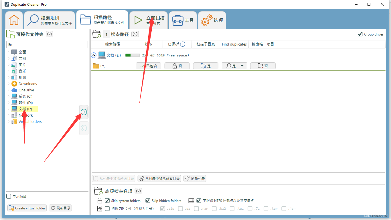Enable 扫描 ZIP 文件 checkbox
Viewport: 391px width, 220px height.
[x=107, y=209]
